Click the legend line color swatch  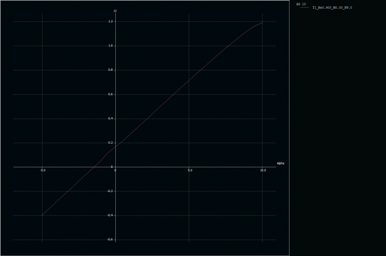click(304, 8)
